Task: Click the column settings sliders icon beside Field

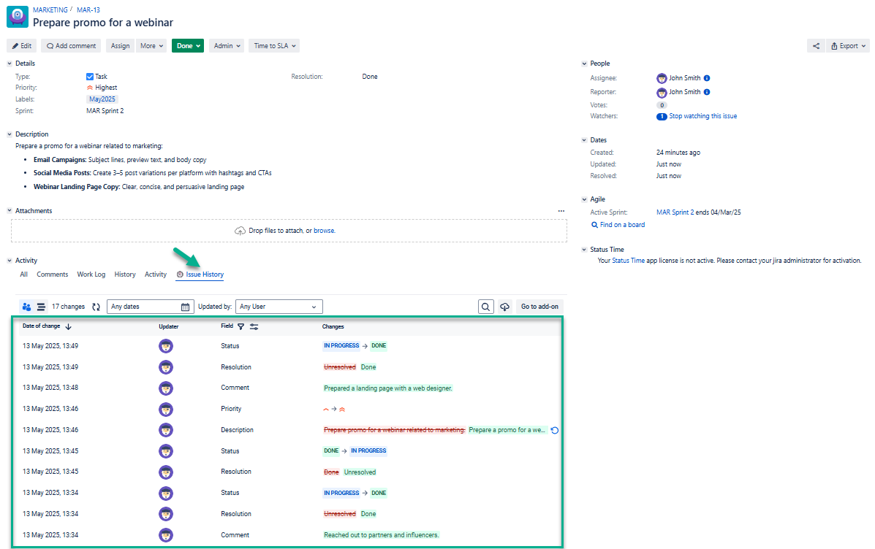Action: pos(254,326)
